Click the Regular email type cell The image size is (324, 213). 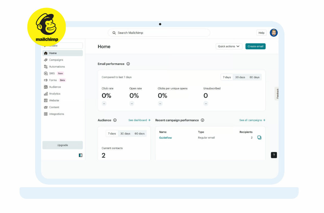206,138
